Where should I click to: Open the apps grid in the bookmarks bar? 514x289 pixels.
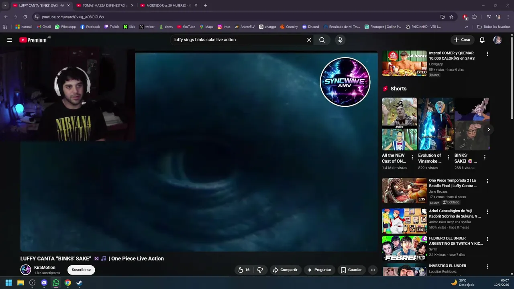[5, 27]
